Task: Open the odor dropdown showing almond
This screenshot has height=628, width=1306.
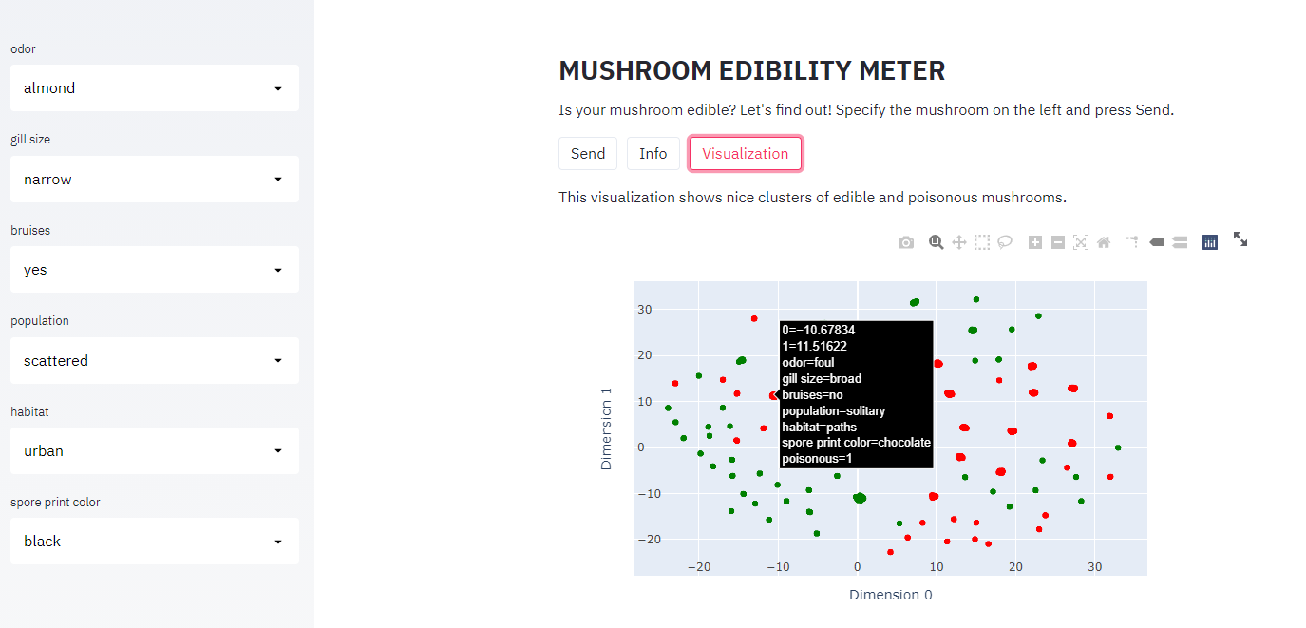Action: coord(155,87)
